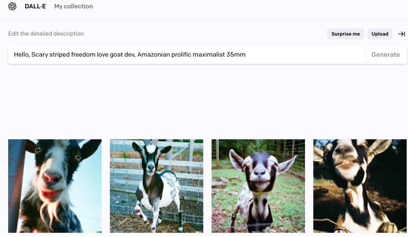Select the goat on green grass image
Viewport: 408px width, 237px height.
coord(258,186)
